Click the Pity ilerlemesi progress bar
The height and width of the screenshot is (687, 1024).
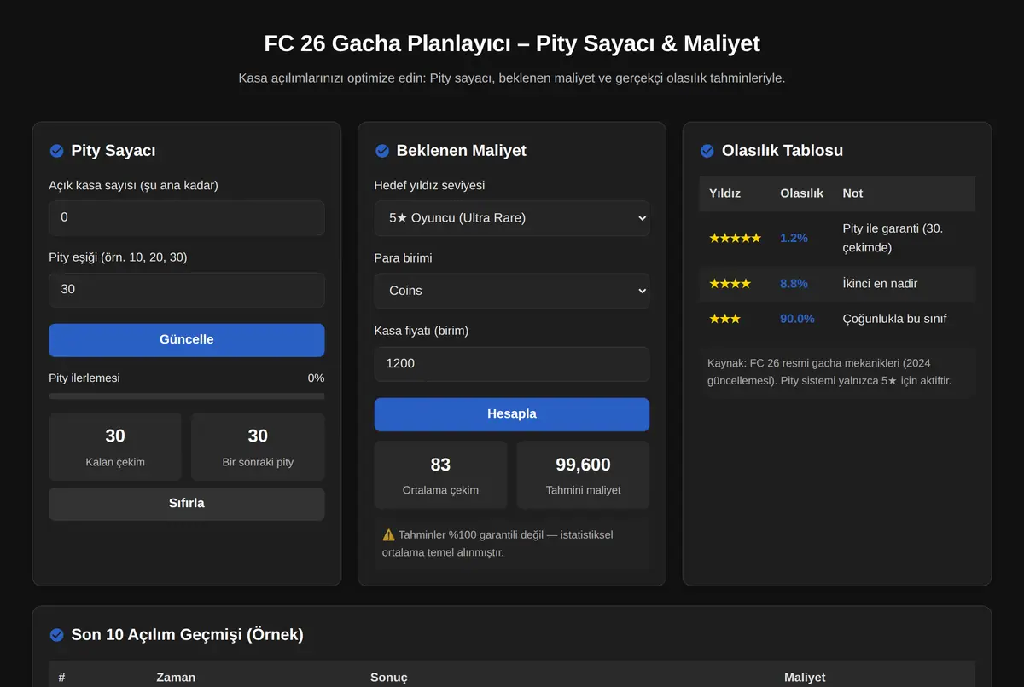pos(187,396)
